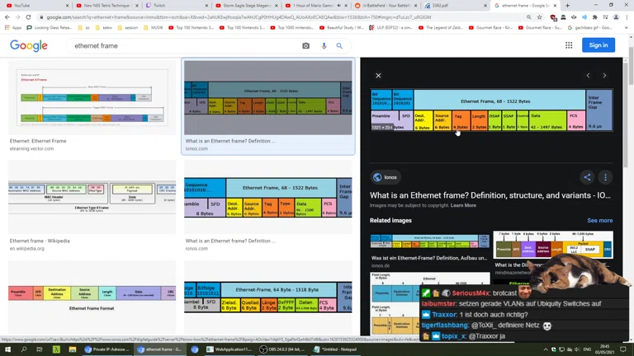Open the large previewed Ethernet frame image
Screen dimensions: 634x356
click(x=491, y=110)
